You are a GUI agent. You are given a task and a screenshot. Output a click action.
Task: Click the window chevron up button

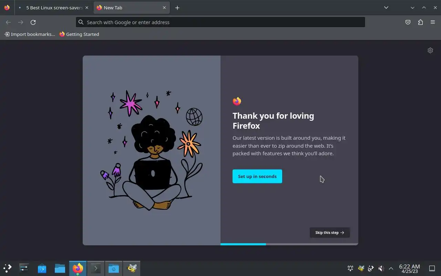(x=424, y=8)
